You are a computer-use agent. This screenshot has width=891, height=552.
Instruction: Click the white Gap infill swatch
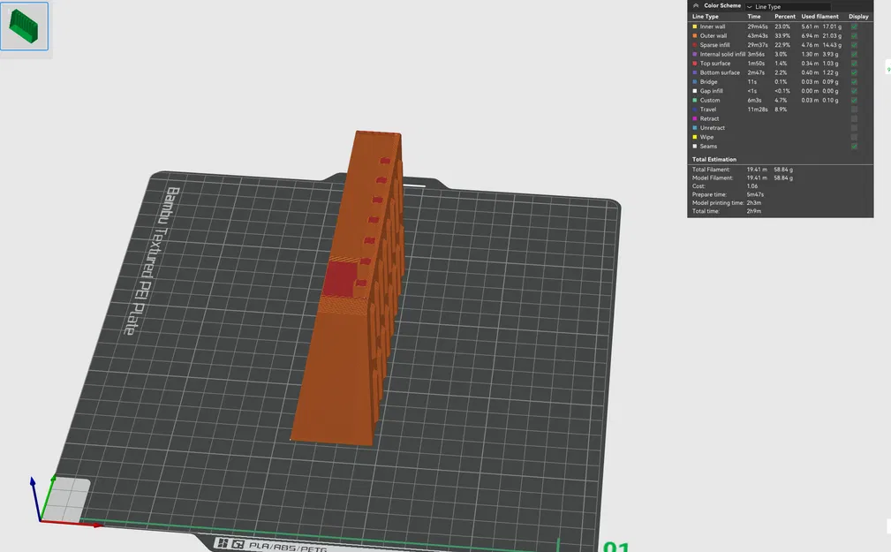click(x=694, y=91)
